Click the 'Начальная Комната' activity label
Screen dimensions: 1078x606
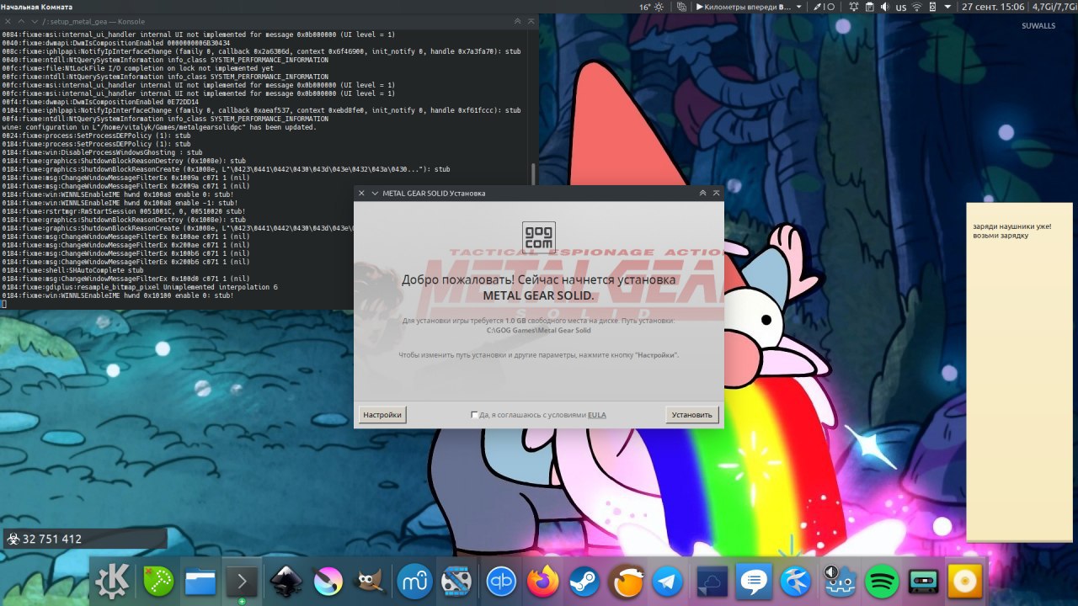pyautogui.click(x=36, y=7)
